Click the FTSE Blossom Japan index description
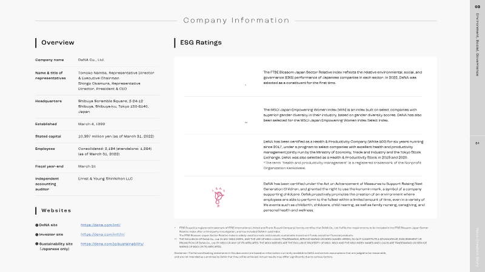This screenshot has width=485, height=272. (x=343, y=77)
